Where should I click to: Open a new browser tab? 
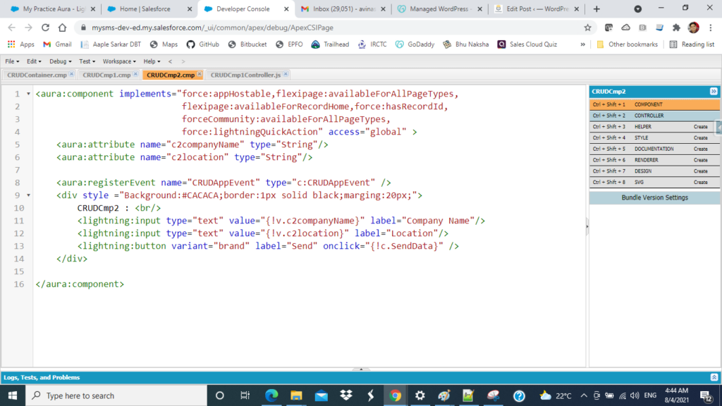(x=596, y=8)
